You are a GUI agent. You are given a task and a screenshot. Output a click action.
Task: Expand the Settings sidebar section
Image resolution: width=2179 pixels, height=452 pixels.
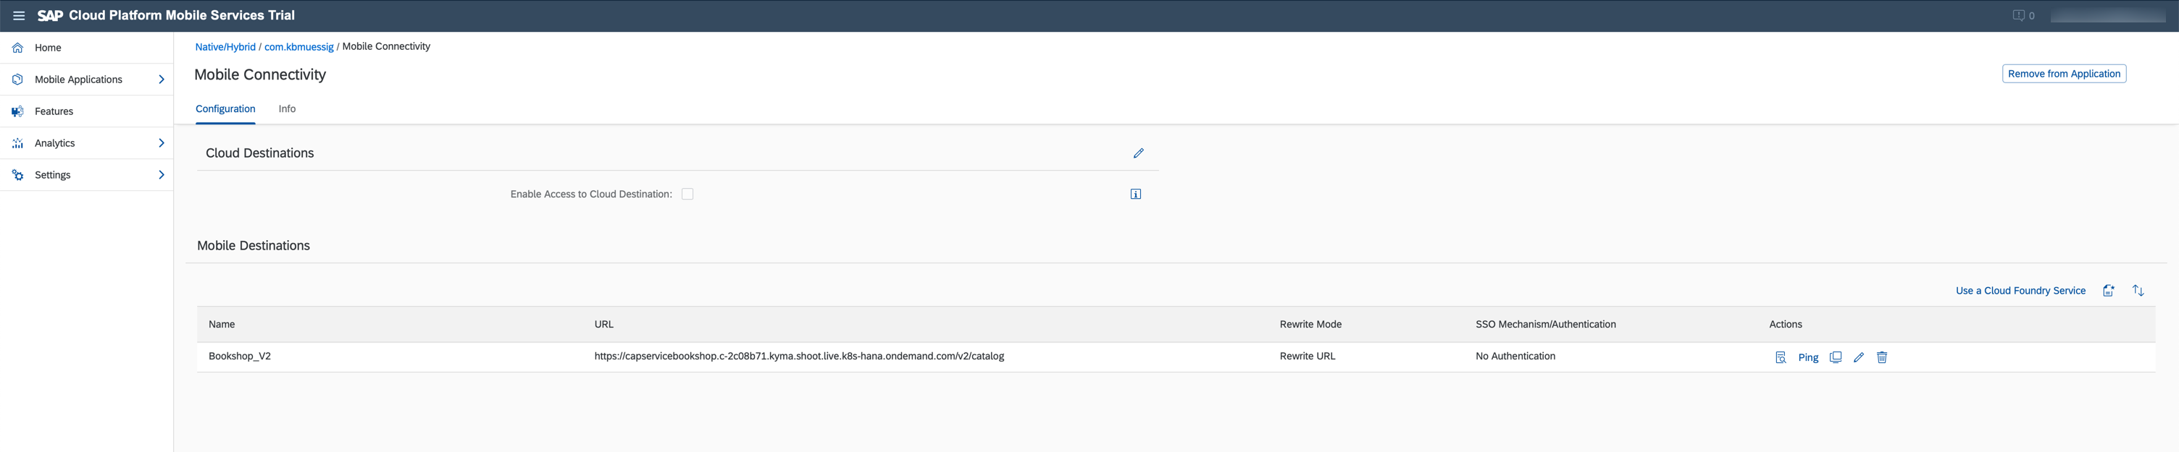click(161, 175)
